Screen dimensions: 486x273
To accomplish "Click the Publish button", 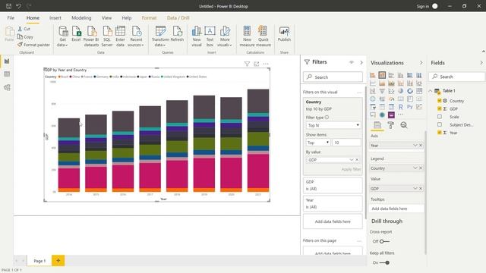I will pyautogui.click(x=284, y=34).
